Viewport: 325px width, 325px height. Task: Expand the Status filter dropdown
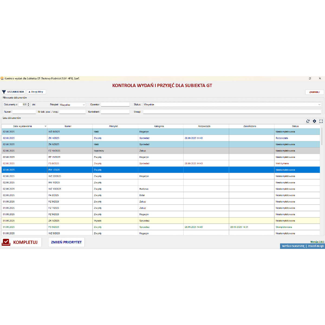point(319,105)
